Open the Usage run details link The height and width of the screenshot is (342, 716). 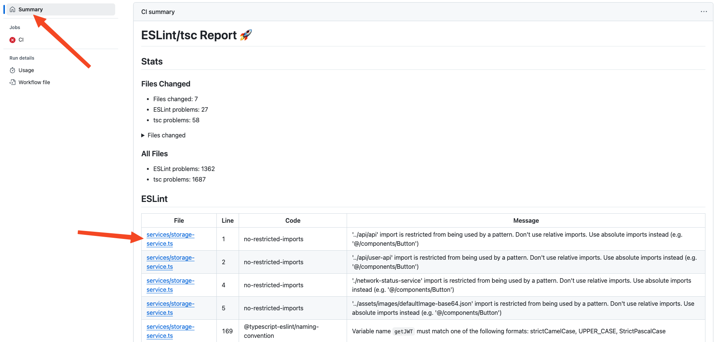click(26, 70)
